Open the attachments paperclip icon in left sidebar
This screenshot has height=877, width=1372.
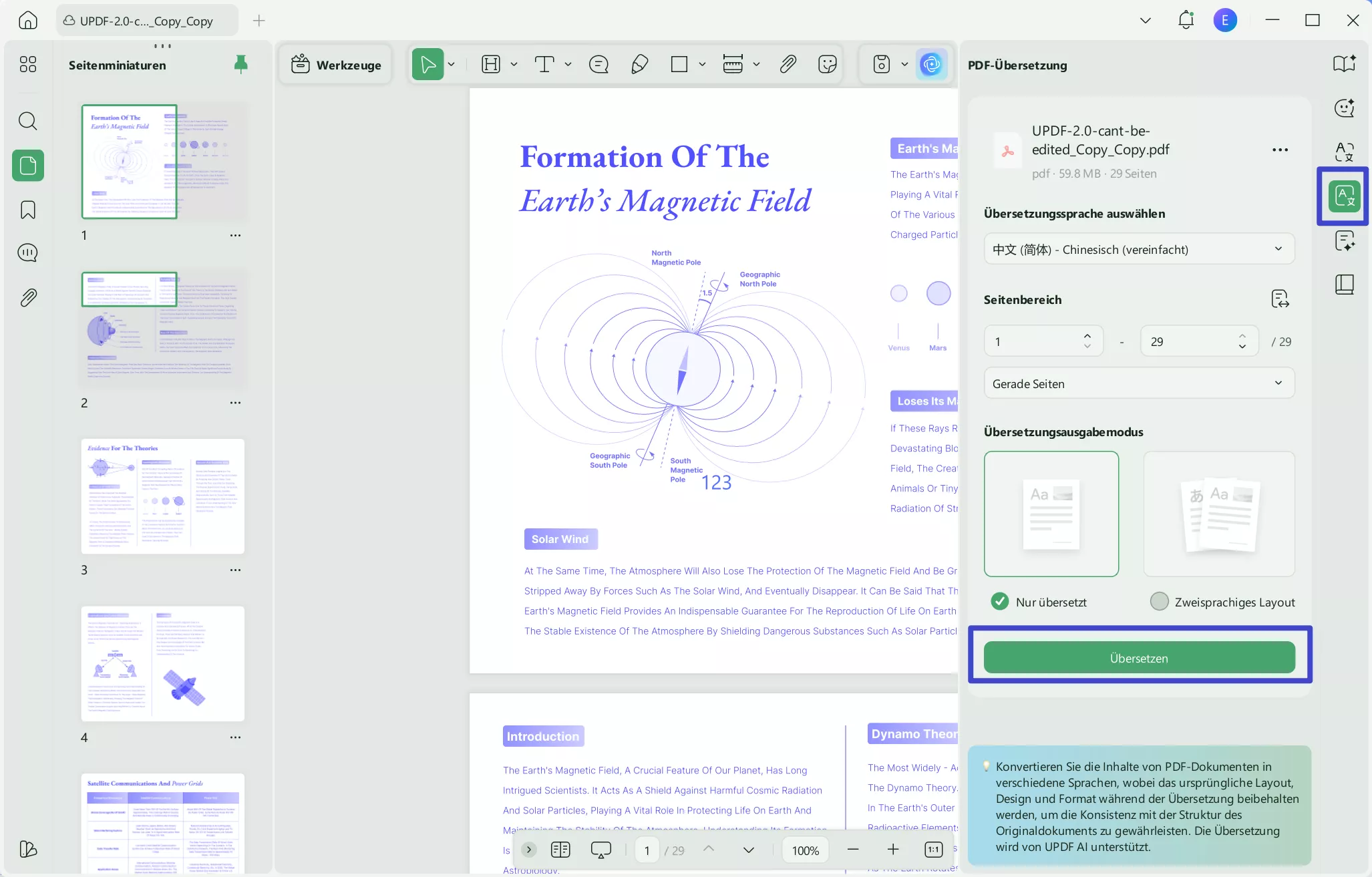tap(28, 297)
